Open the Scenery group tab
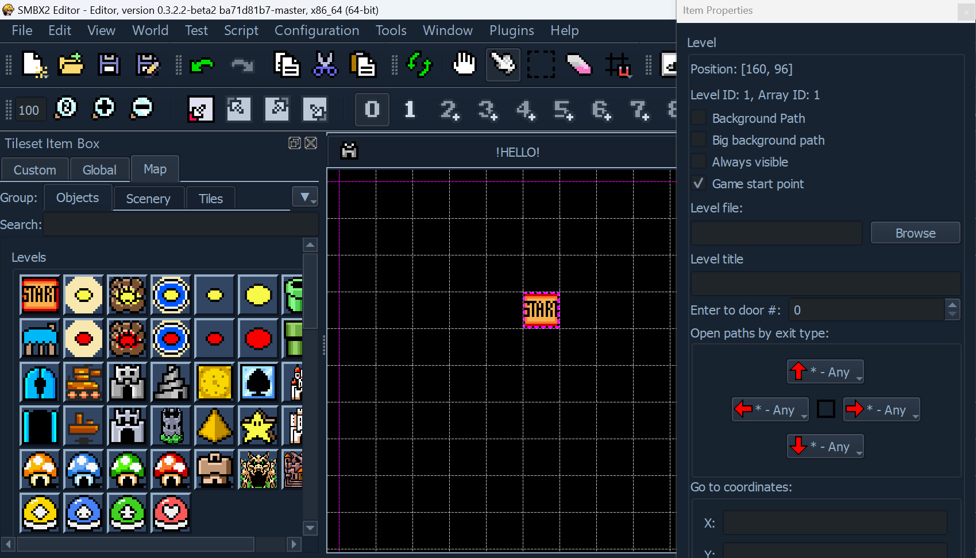 (148, 199)
